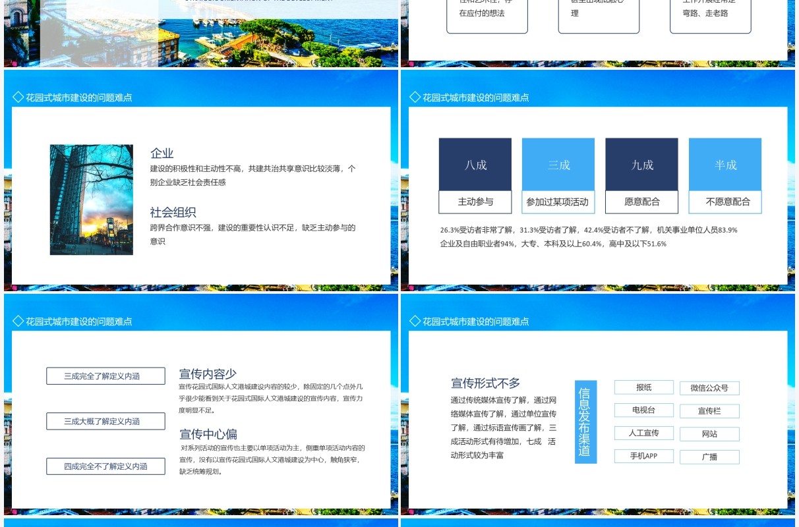
Task: Select the 宣传栏 channel box
Action: pos(709,411)
